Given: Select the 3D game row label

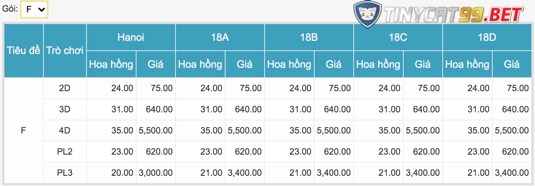Looking at the screenshot, I should (65, 109).
